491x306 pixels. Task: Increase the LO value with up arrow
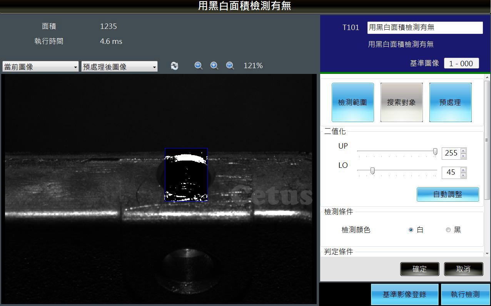(x=463, y=170)
